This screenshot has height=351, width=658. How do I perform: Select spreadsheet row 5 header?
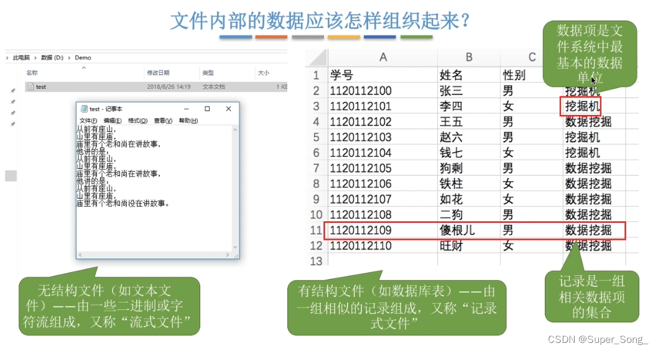pos(317,137)
